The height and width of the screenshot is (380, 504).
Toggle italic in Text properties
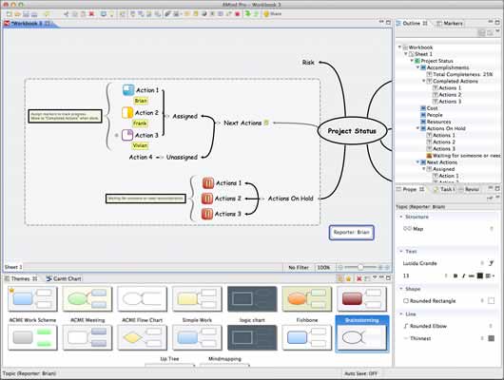463,275
